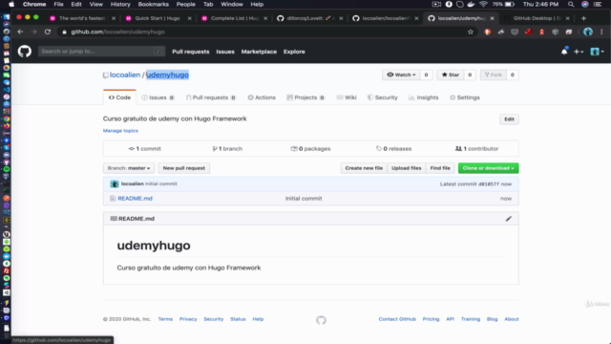Star the udemyhugo repository
The height and width of the screenshot is (344, 611).
451,75
